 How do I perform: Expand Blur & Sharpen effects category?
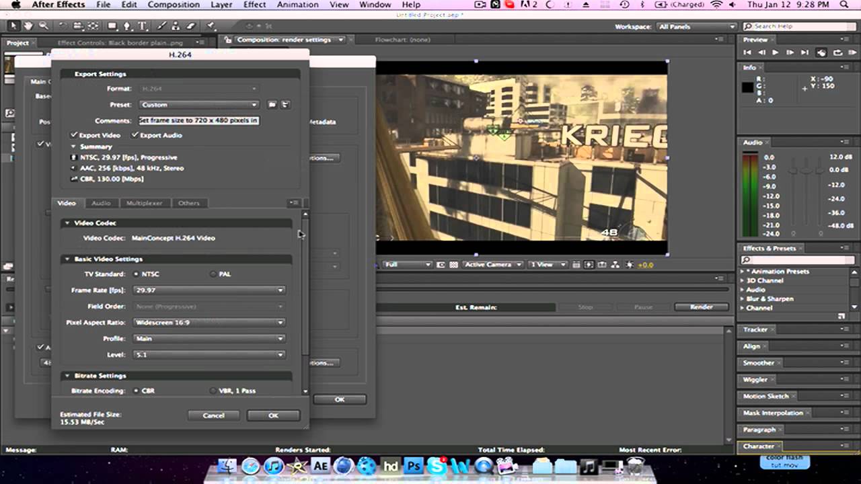click(x=743, y=298)
